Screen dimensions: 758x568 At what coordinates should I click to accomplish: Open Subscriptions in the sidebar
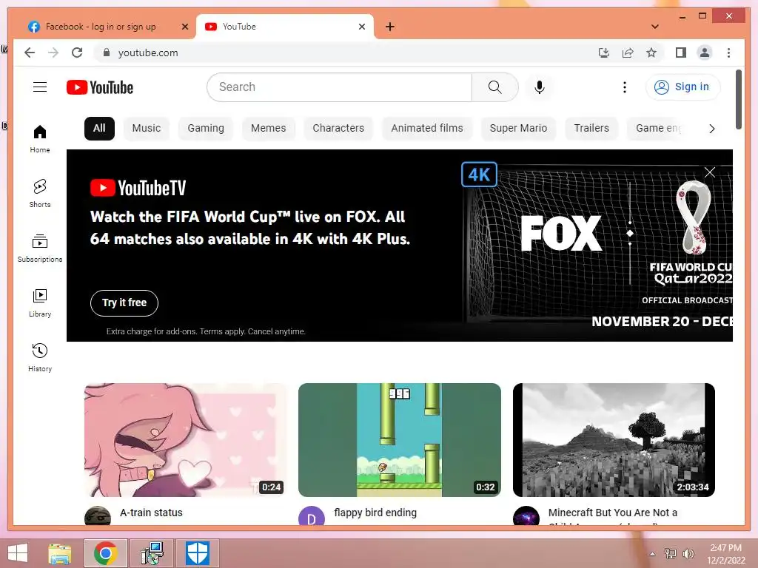coord(40,248)
